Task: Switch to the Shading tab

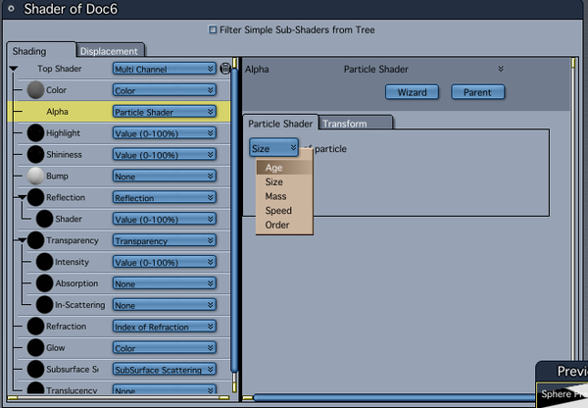Action: (x=41, y=51)
